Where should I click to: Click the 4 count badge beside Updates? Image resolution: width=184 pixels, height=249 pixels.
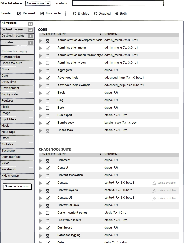click(30, 43)
